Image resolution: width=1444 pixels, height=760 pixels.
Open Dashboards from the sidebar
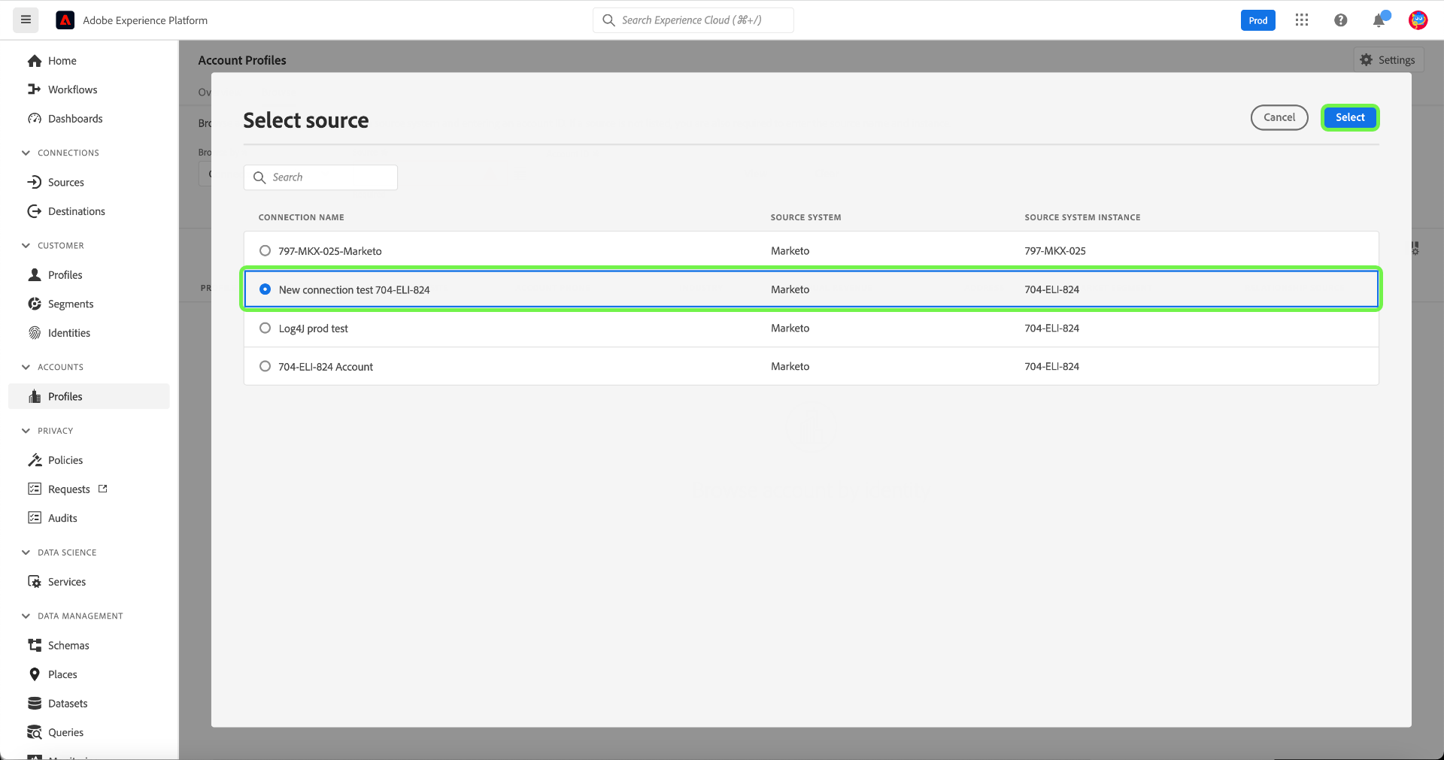click(75, 119)
